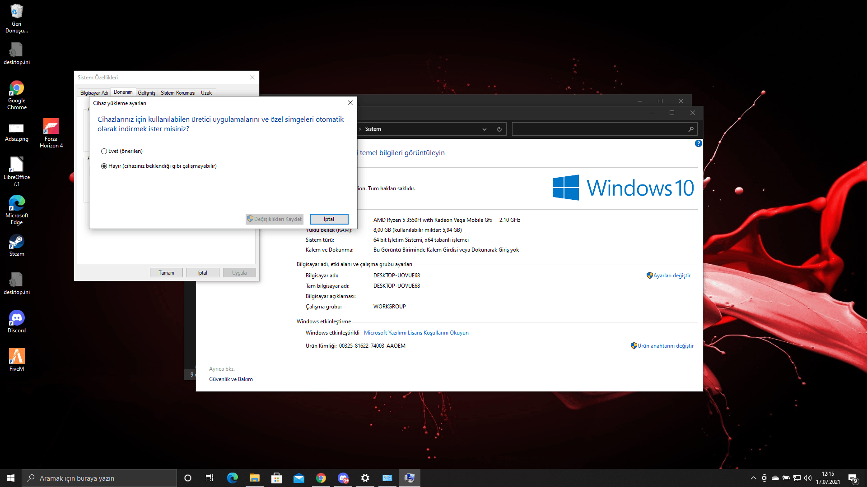Switch to the Gelişmiş tab
The width and height of the screenshot is (867, 487).
click(x=146, y=93)
